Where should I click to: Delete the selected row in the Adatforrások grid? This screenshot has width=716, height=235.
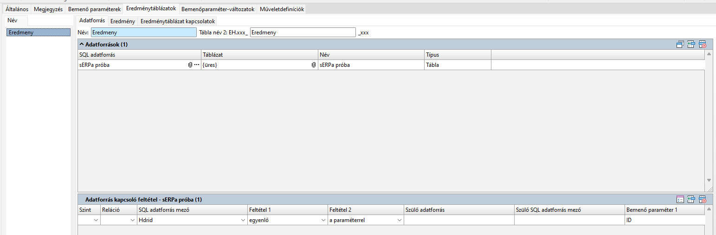click(703, 45)
